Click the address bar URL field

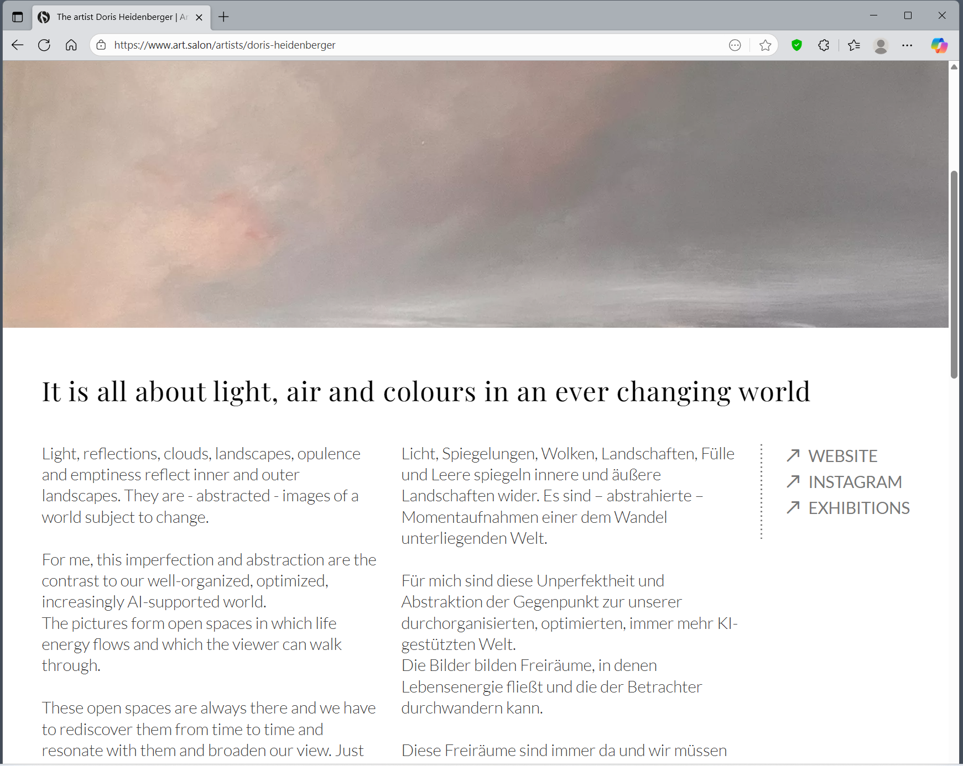387,45
